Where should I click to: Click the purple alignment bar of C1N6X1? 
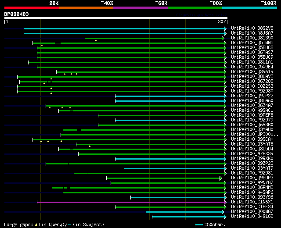(x=131, y=203)
